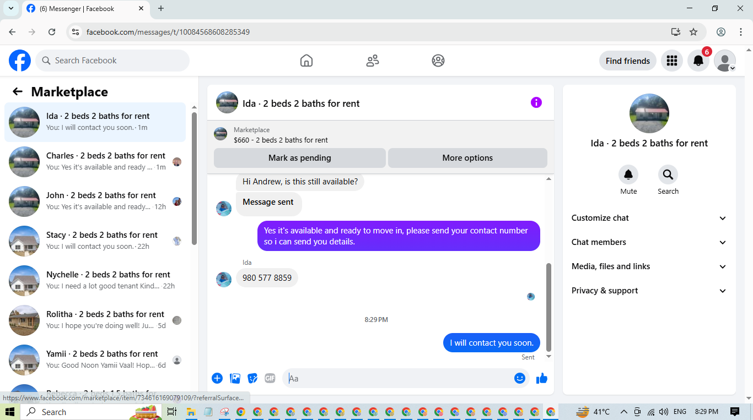This screenshot has height=420, width=753.
Task: Open Ida conversation in list
Action: coord(95,122)
